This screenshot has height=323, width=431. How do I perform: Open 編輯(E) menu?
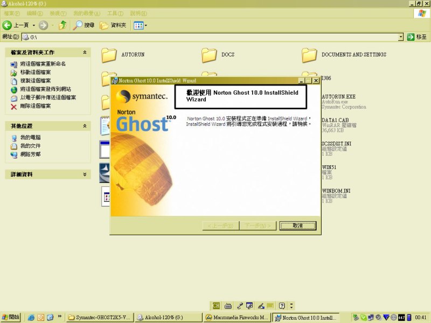(x=34, y=13)
